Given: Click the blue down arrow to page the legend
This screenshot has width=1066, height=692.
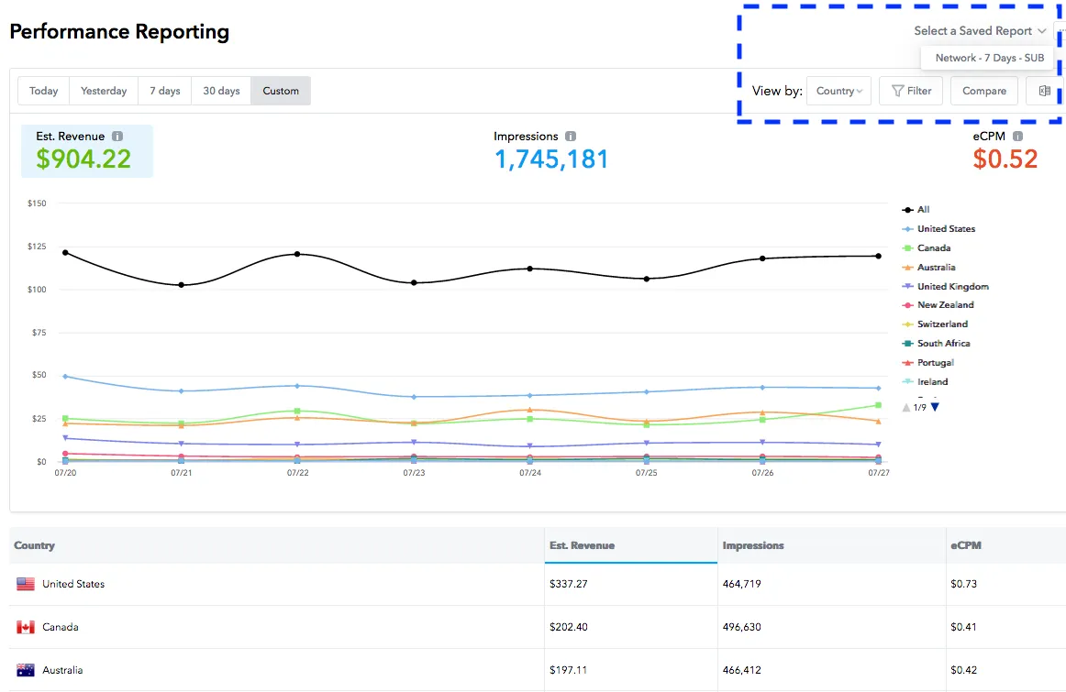Looking at the screenshot, I should coord(935,407).
